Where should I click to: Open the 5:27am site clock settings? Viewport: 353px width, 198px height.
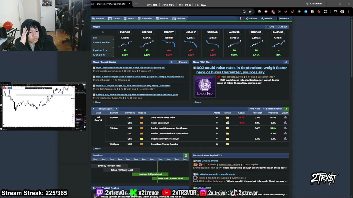point(251,18)
